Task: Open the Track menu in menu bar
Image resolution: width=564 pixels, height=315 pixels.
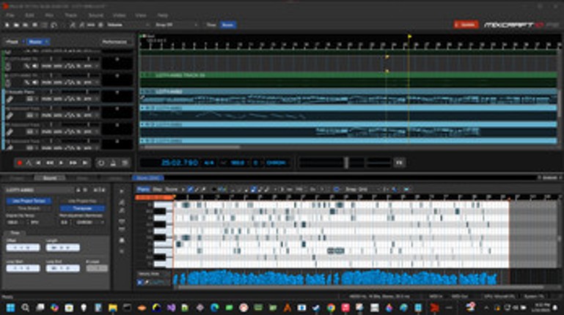Action: click(70, 15)
